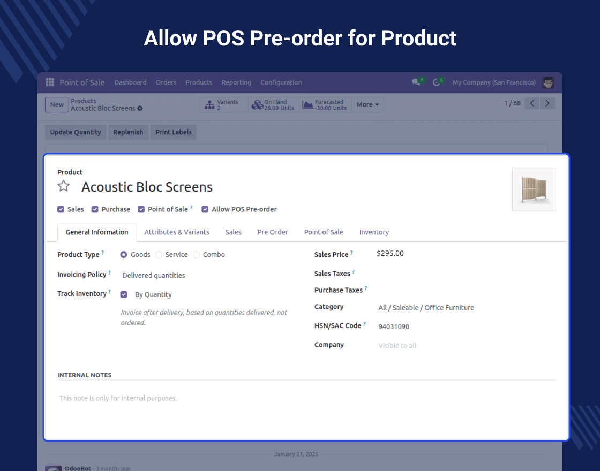Open Dashboard menu
Viewport: 600px width, 471px height.
pyautogui.click(x=130, y=82)
